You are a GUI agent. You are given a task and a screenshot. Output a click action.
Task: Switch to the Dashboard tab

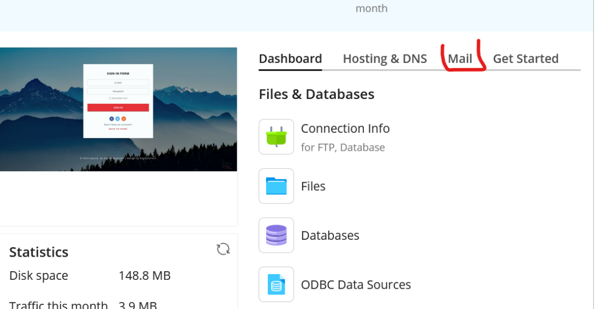coord(290,59)
